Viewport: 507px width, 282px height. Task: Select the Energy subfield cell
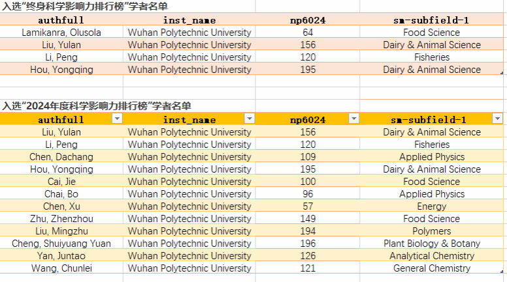[x=432, y=206]
